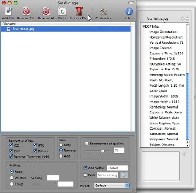Click the Color Space info row

pyautogui.click(x=158, y=91)
